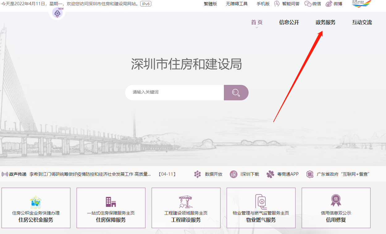Click the 微信 link text
Image resolution: width=386 pixels, height=234 pixels.
tap(317, 4)
